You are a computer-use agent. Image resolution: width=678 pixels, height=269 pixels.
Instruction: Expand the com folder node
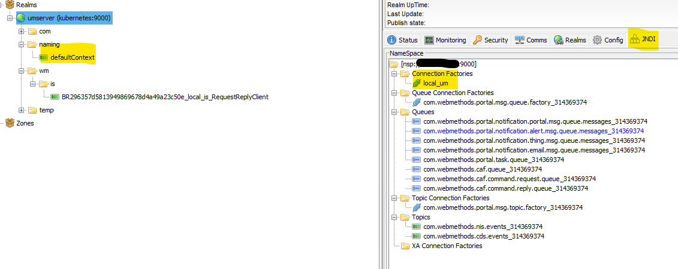21,32
